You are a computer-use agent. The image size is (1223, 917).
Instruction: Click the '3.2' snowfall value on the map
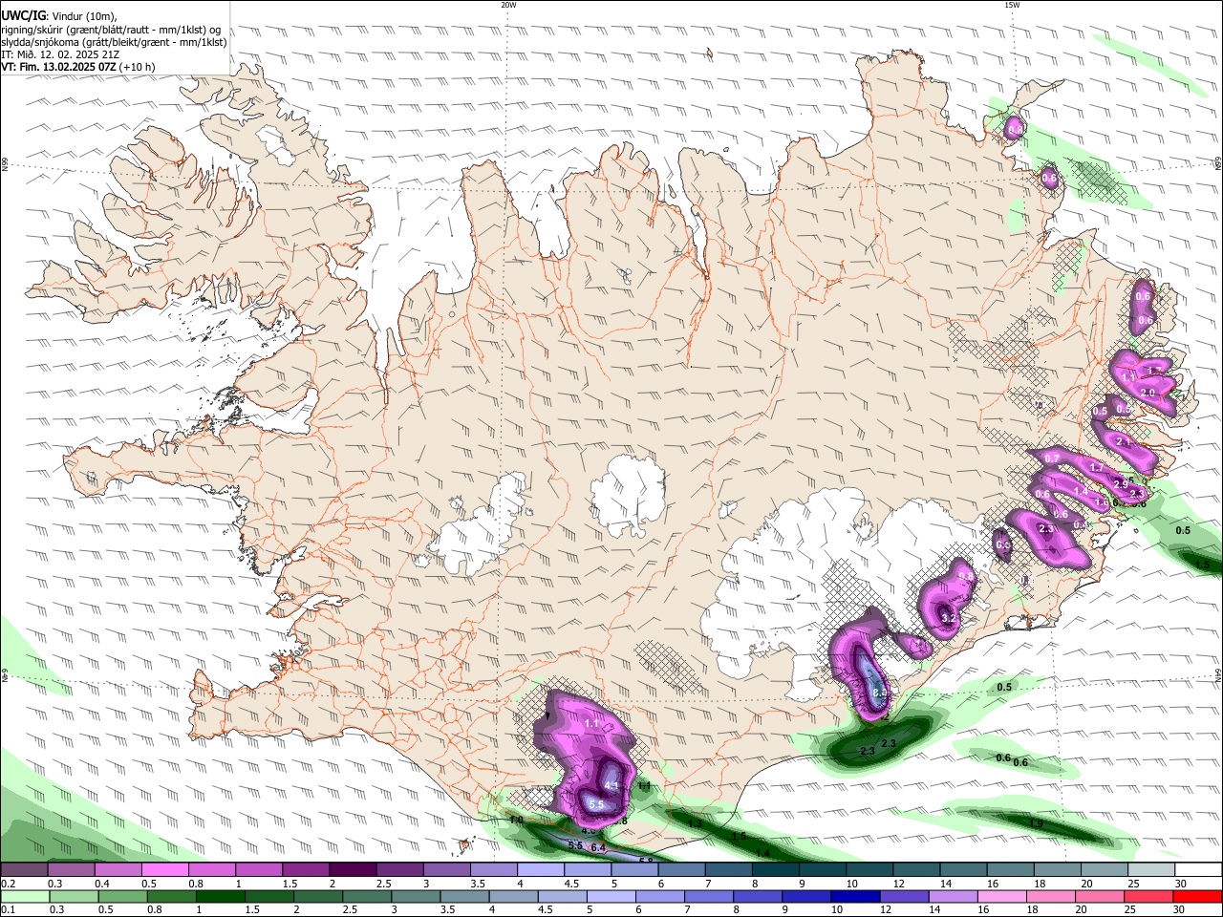click(949, 619)
